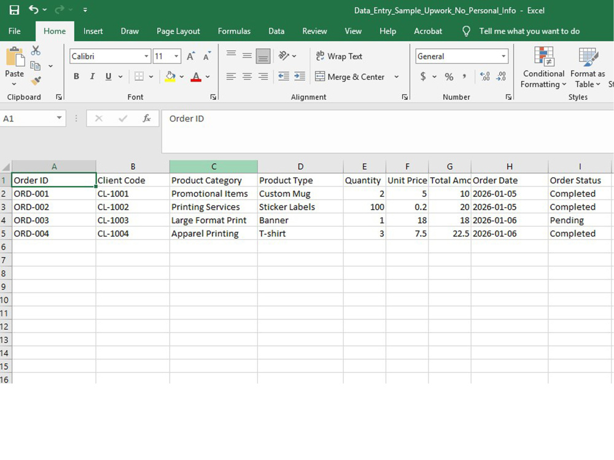Open the Calibri font name dropdown
The image size is (614, 460).
point(146,56)
